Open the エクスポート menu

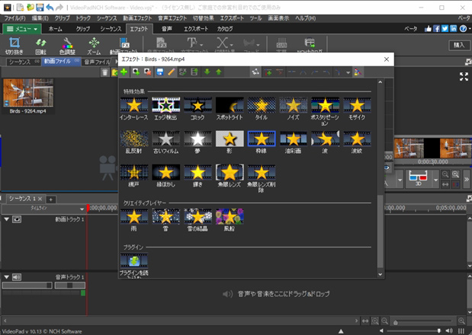[x=232, y=18]
